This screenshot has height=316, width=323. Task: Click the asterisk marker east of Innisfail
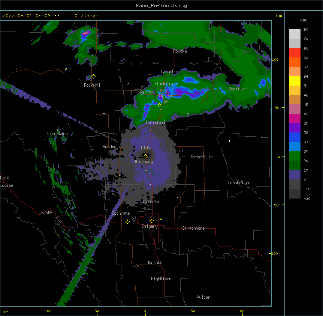(x=188, y=114)
